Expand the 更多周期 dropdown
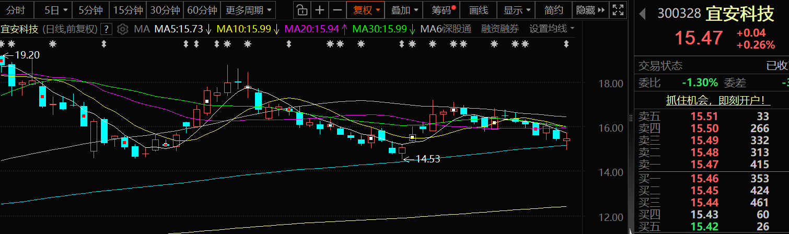 (x=248, y=9)
